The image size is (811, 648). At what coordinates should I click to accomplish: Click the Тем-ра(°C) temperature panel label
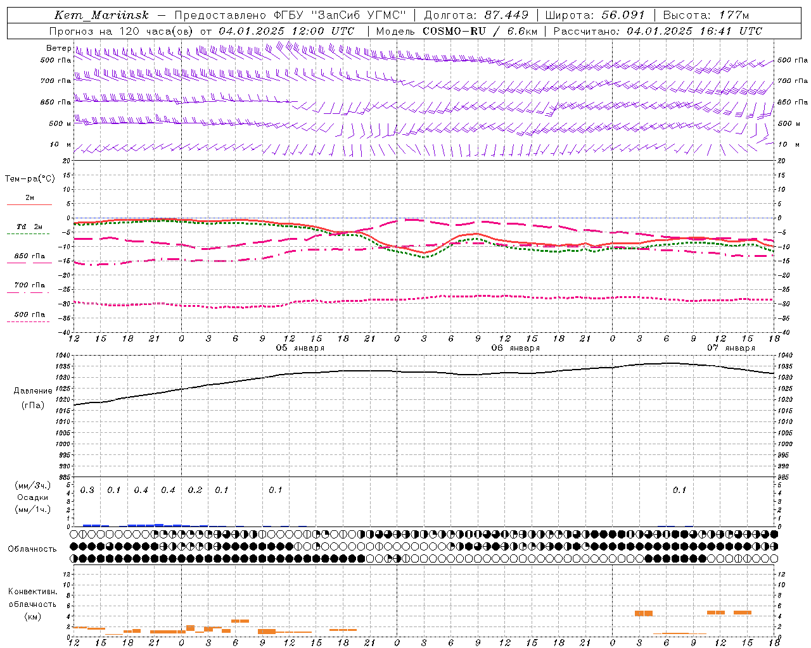click(x=30, y=179)
